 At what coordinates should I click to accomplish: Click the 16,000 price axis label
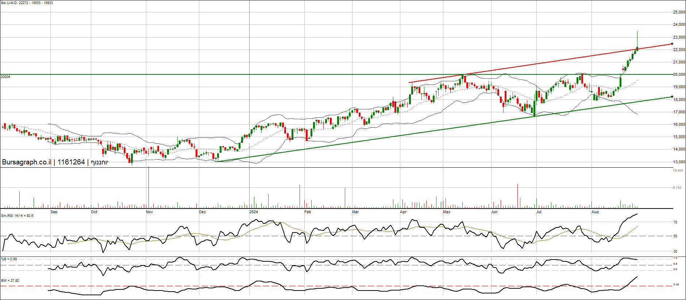tap(679, 125)
